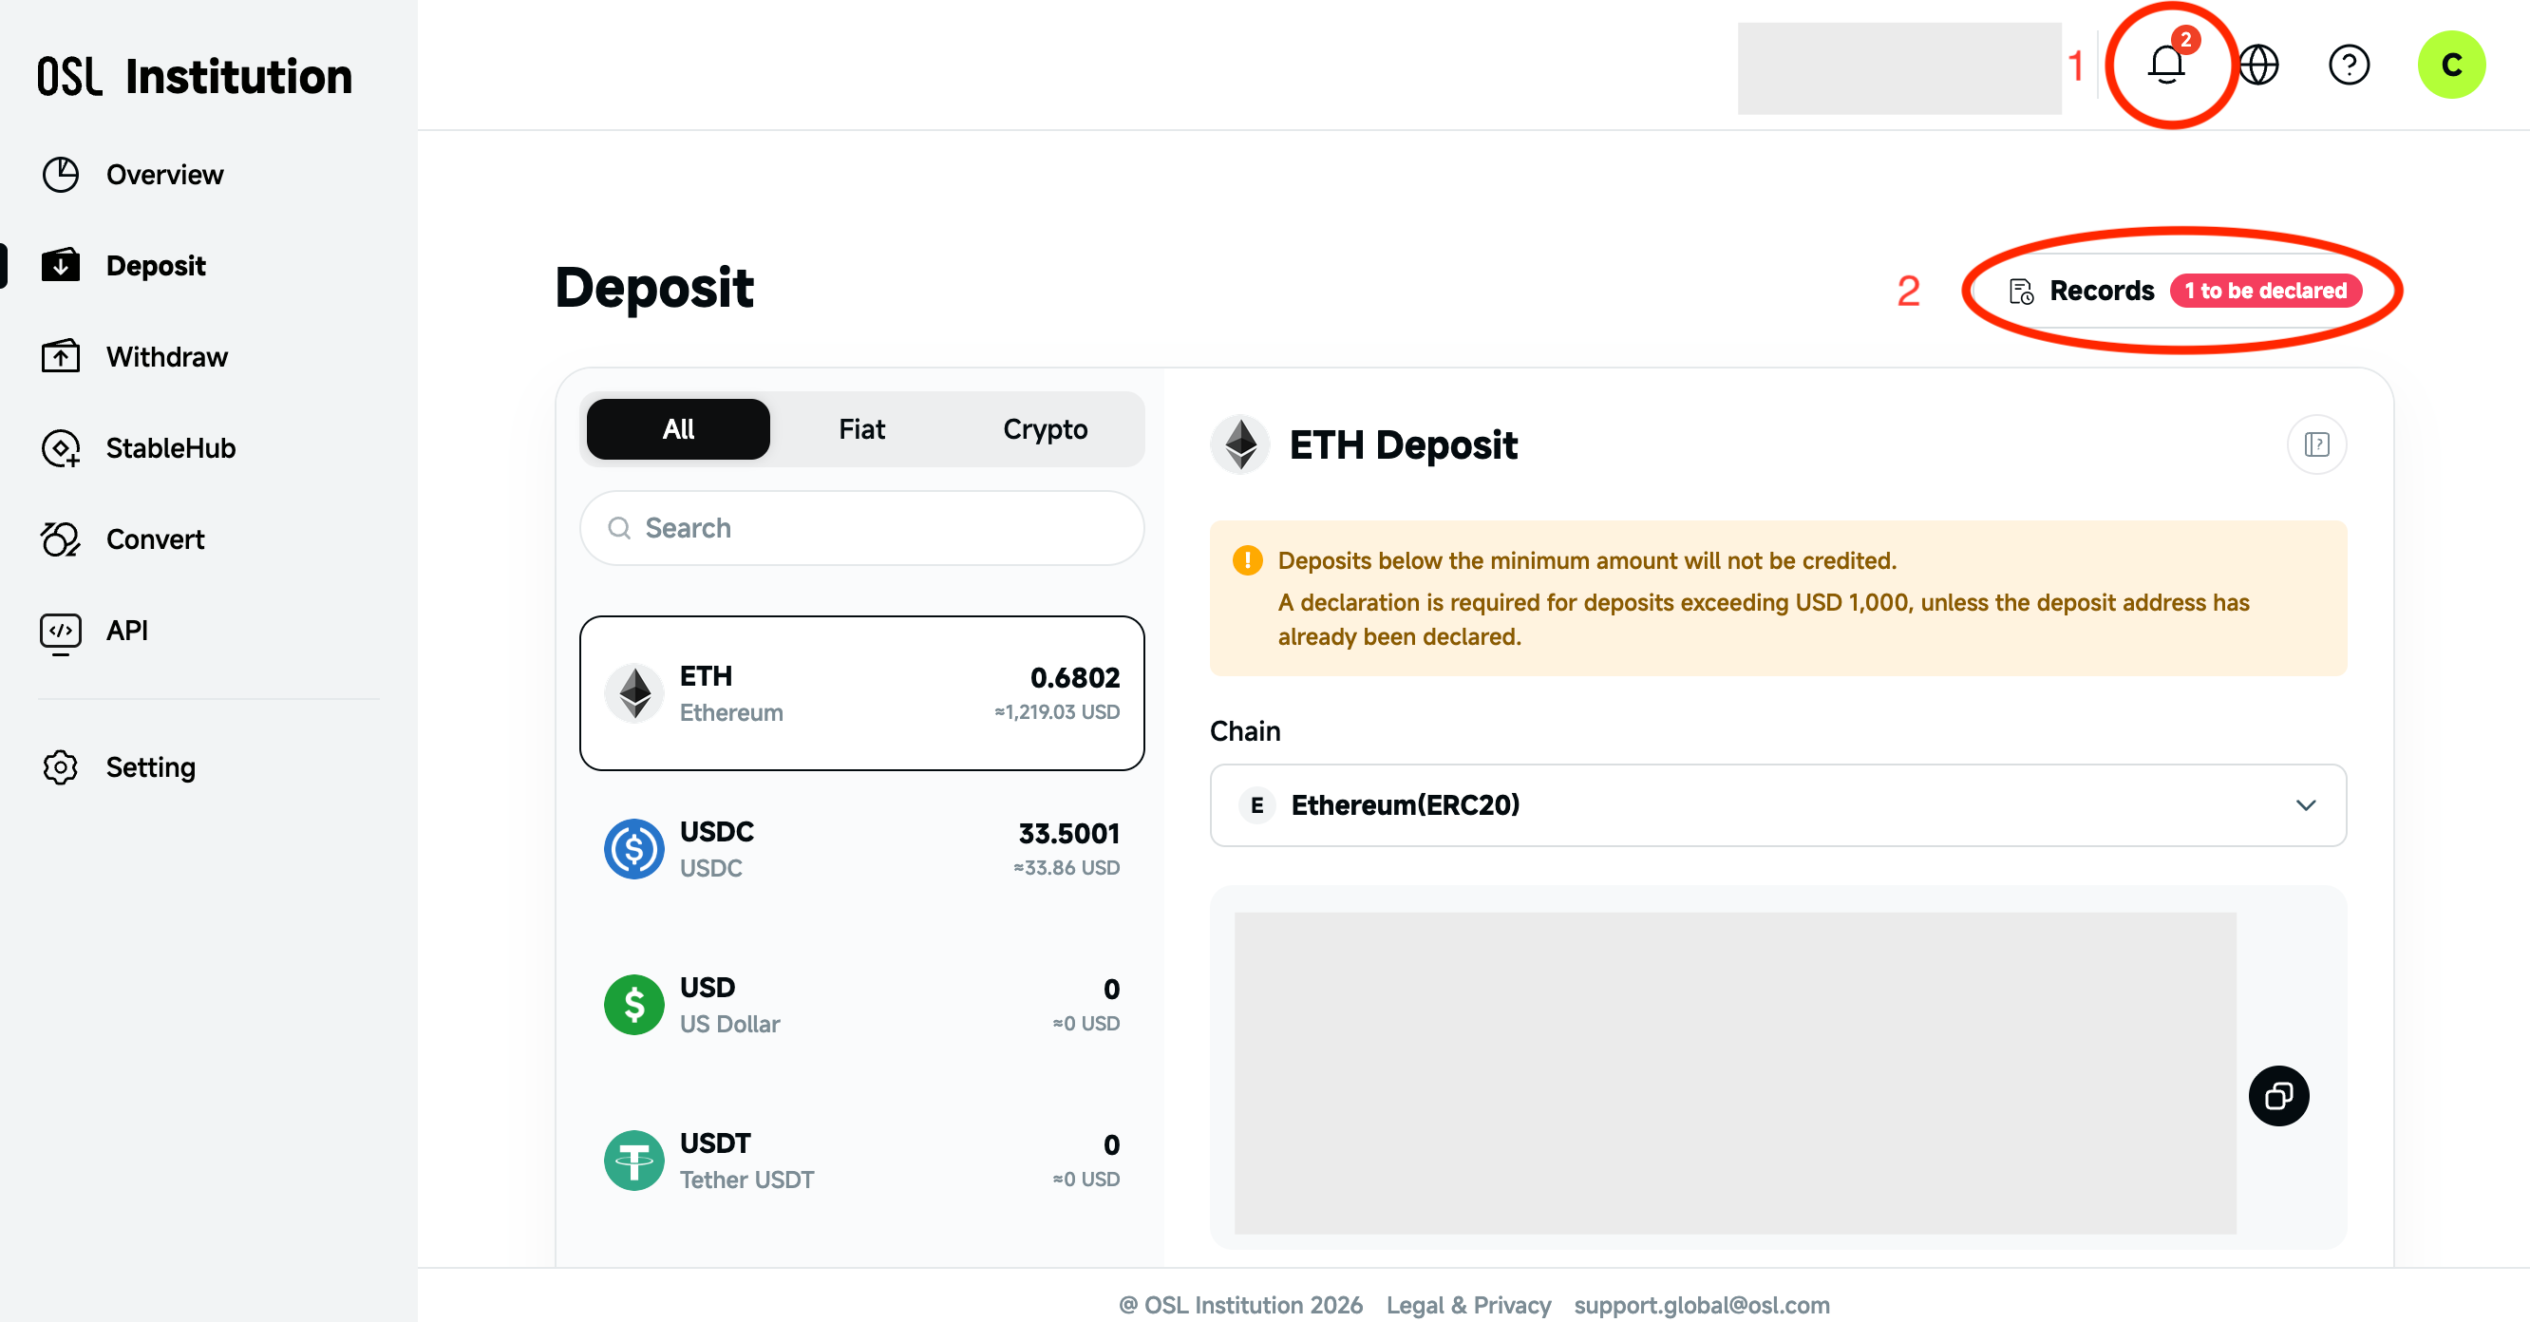Open the help question mark icon
Image resolution: width=2530 pixels, height=1322 pixels.
[x=2350, y=65]
